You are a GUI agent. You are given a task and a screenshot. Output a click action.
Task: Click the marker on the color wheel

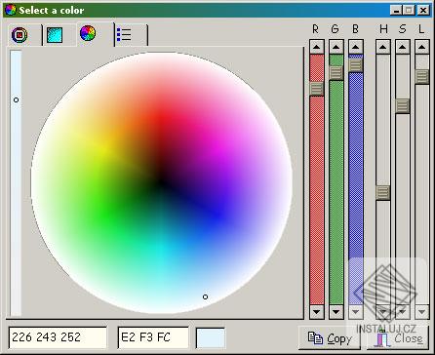[x=205, y=296]
